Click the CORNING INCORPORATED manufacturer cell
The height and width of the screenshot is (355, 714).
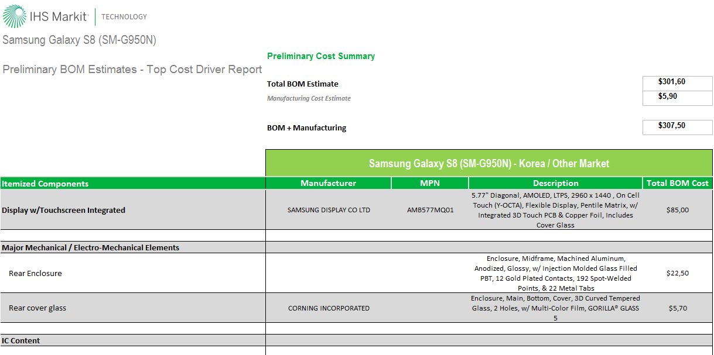329,308
